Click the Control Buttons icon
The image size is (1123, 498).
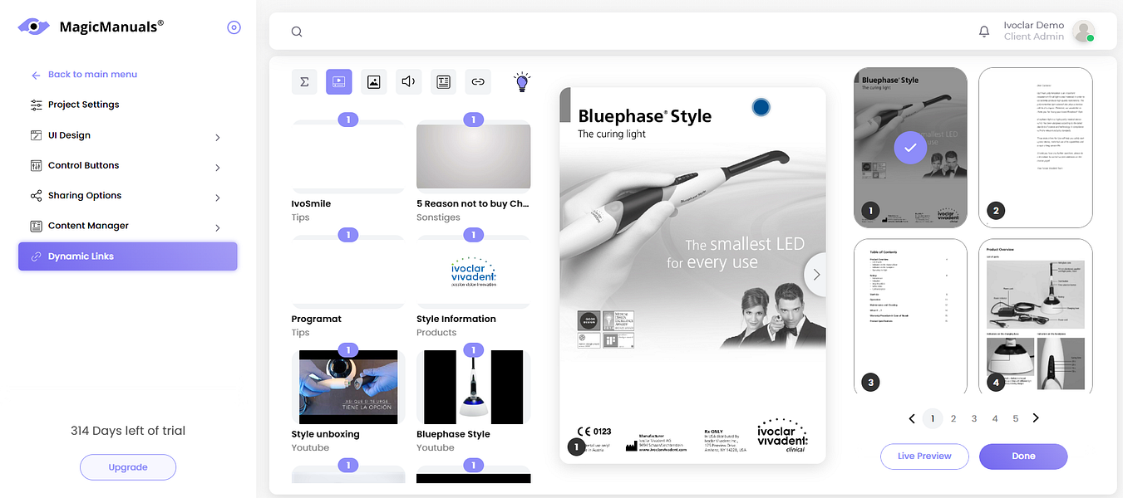coord(36,165)
